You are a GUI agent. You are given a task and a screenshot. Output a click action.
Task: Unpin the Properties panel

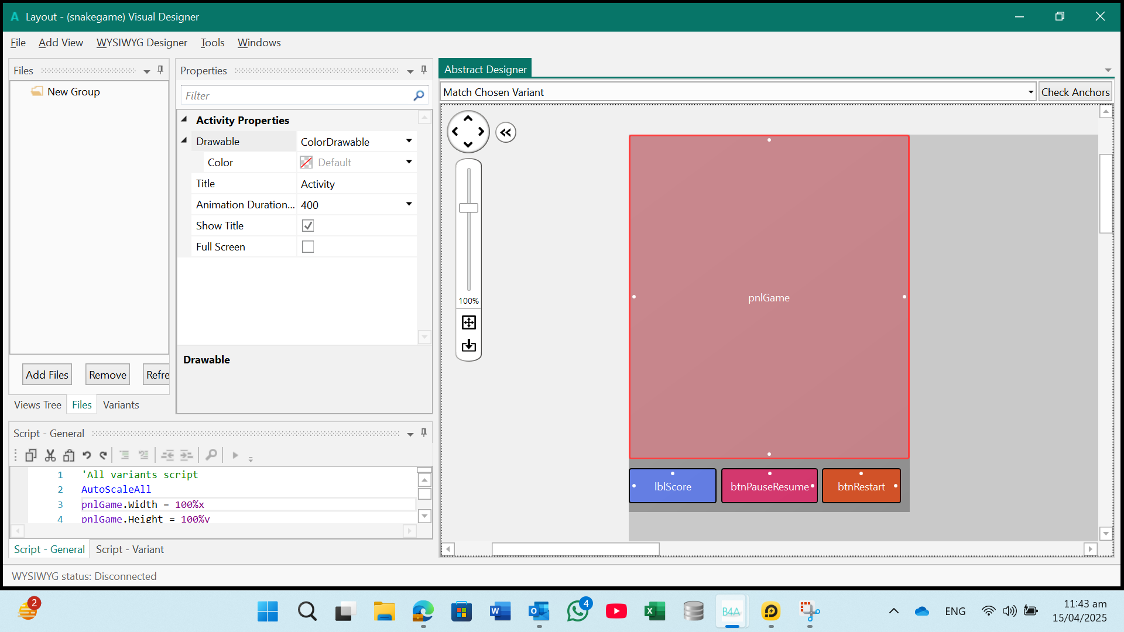(423, 70)
